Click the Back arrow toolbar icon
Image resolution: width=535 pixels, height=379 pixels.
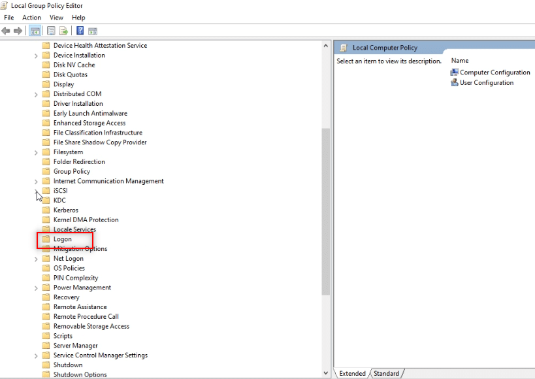[x=6, y=31]
